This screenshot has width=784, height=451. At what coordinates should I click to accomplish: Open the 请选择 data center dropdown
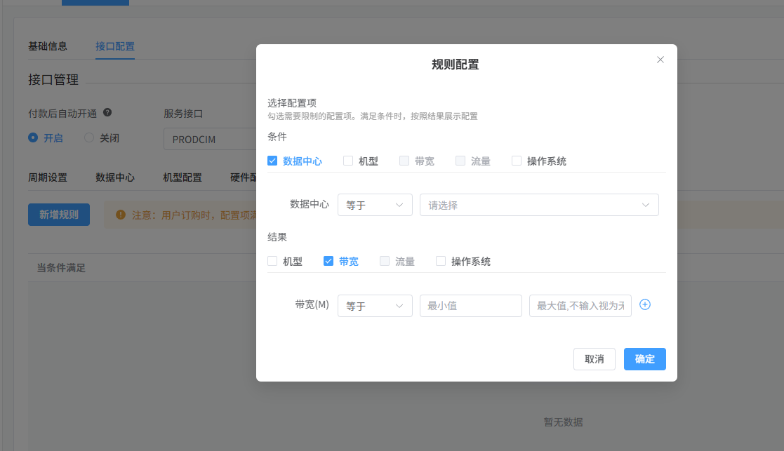point(539,205)
